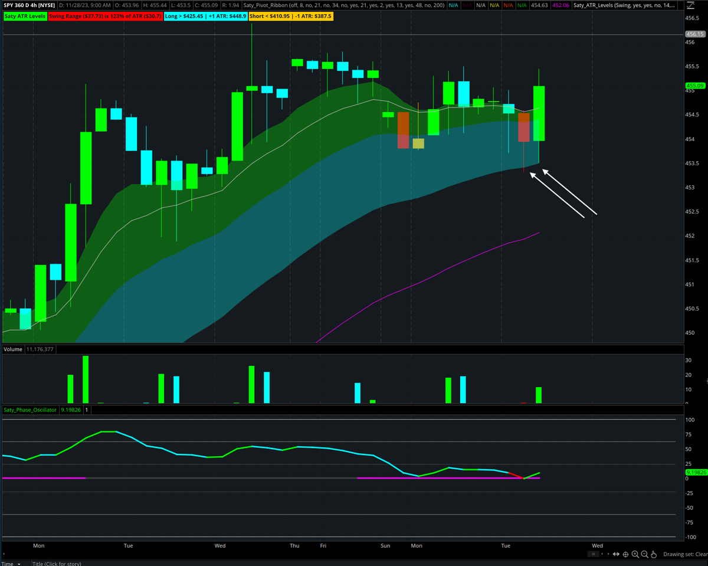This screenshot has height=566, width=708.
Task: Click the Saty_Phase_Oscillator study label
Action: [x=30, y=409]
